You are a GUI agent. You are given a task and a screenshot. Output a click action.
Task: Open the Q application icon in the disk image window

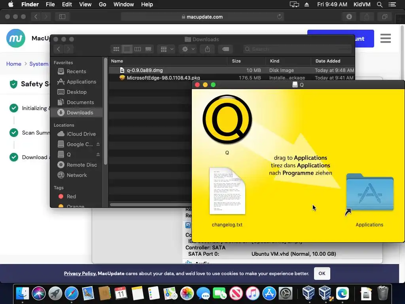click(227, 120)
